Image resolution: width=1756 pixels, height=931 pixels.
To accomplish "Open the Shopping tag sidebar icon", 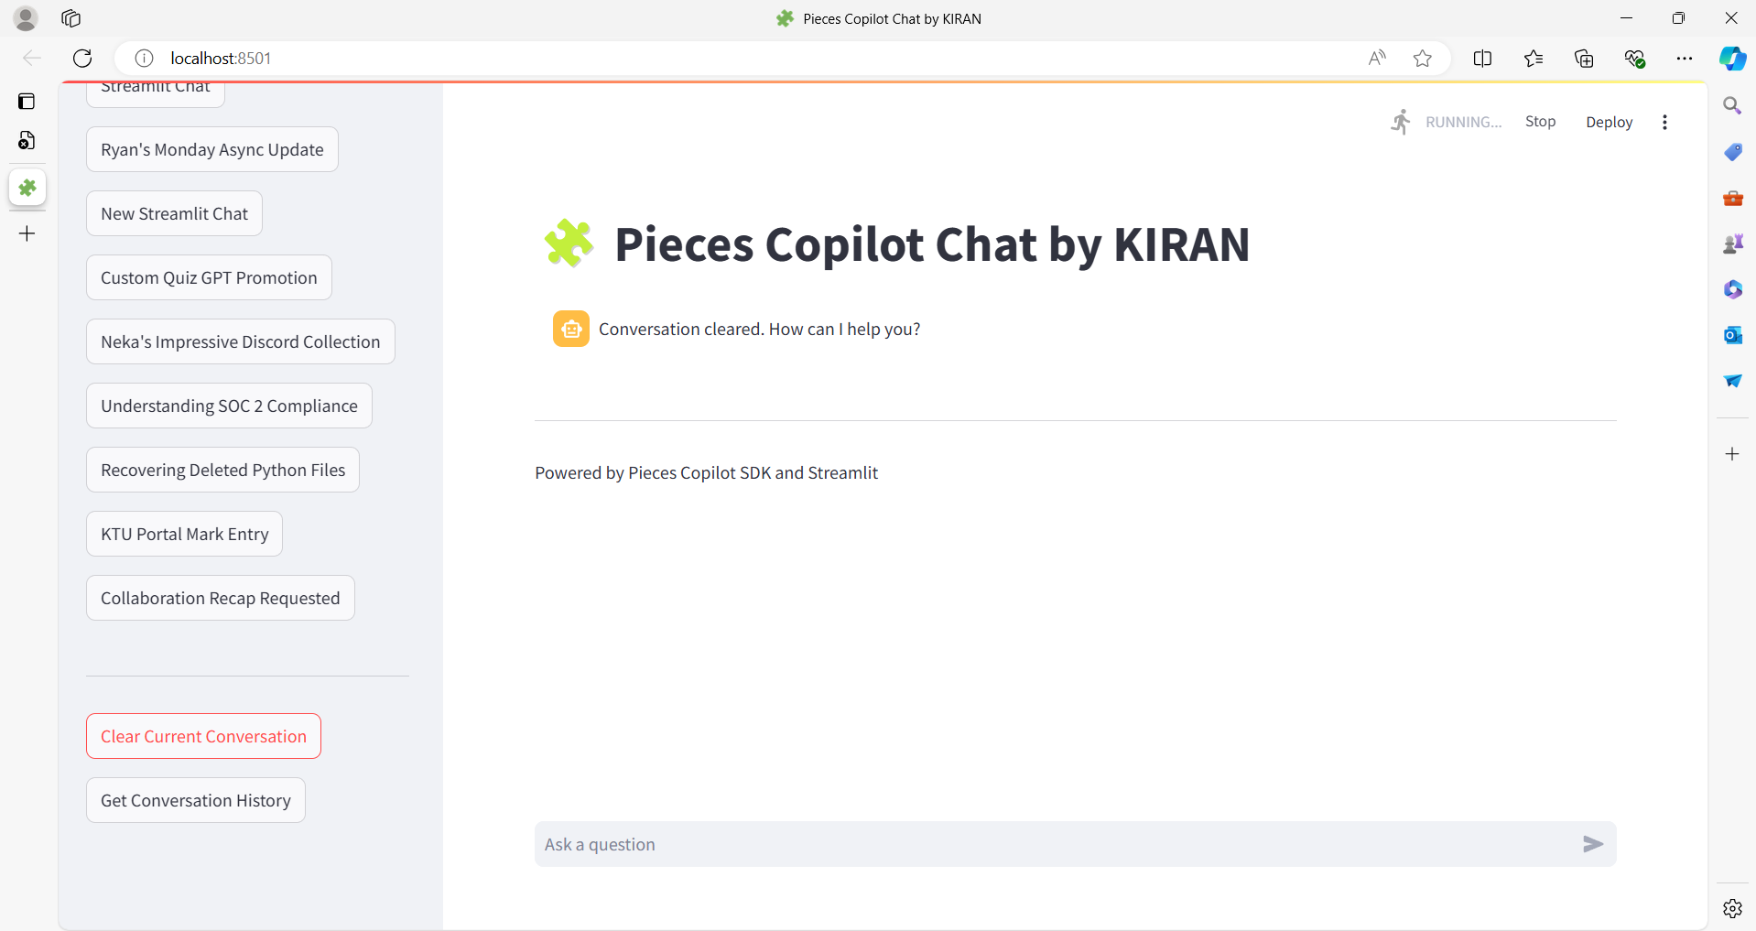I will (x=1732, y=152).
